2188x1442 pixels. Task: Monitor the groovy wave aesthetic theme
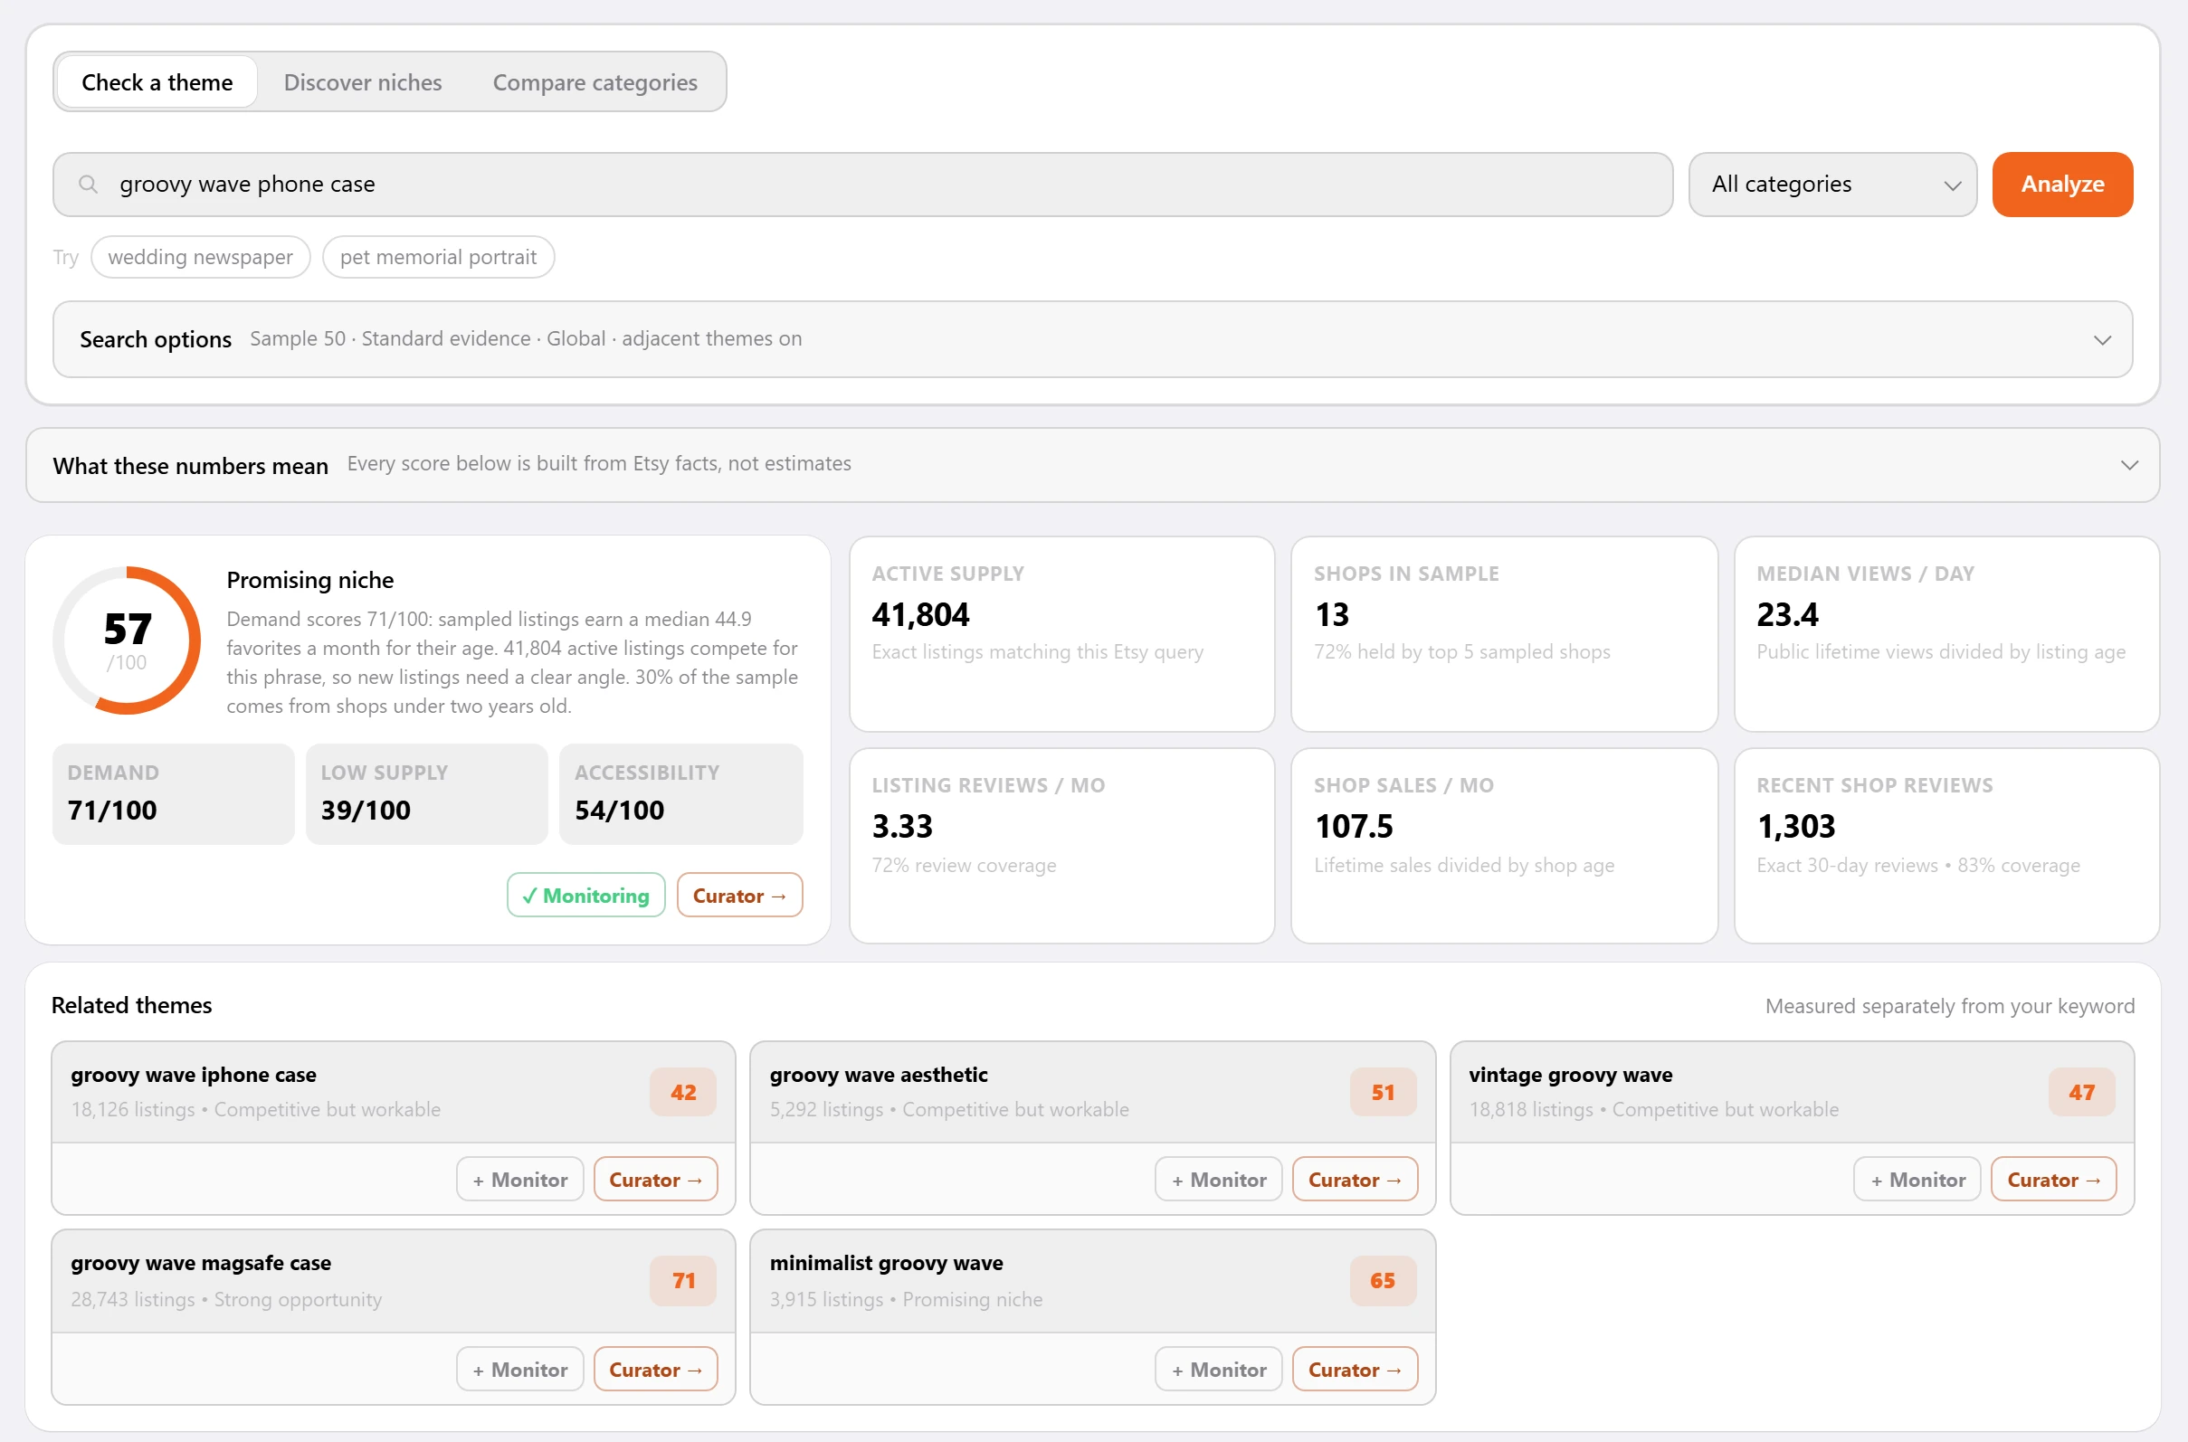click(1218, 1179)
